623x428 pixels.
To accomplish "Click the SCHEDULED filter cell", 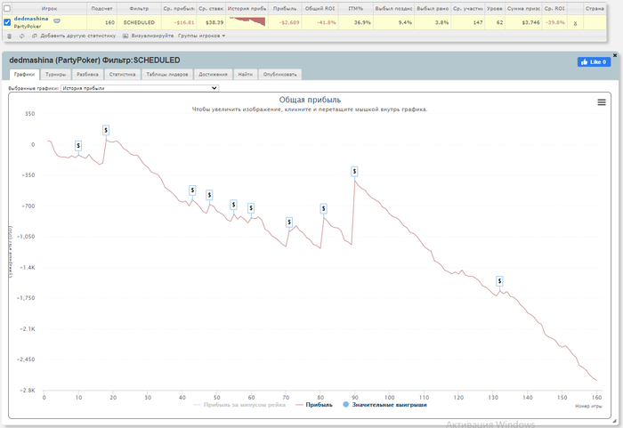I will coord(139,22).
